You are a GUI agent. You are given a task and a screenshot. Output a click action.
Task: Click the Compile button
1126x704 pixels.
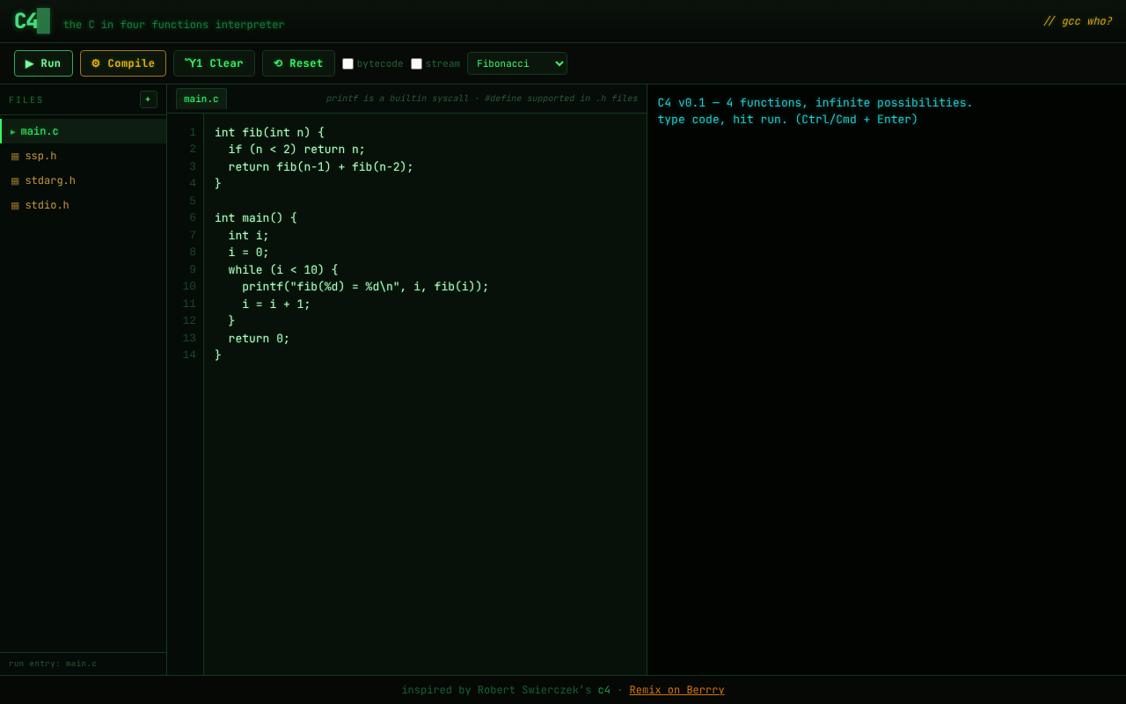[123, 63]
